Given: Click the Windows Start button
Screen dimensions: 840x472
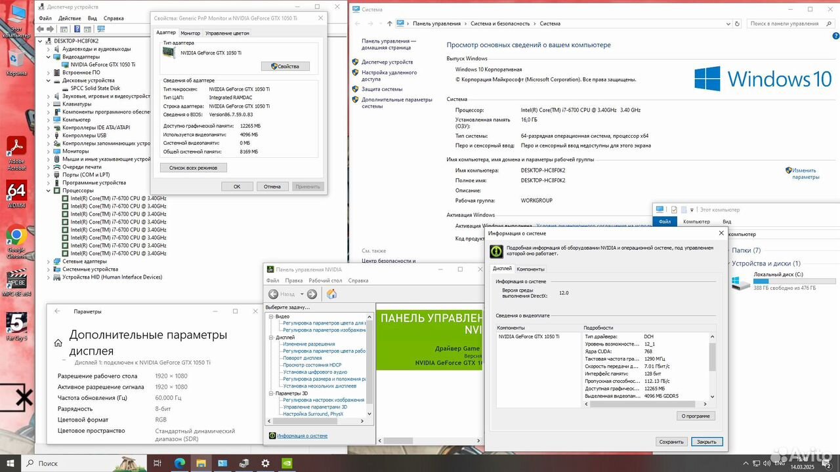Looking at the screenshot, I should pos(10,463).
